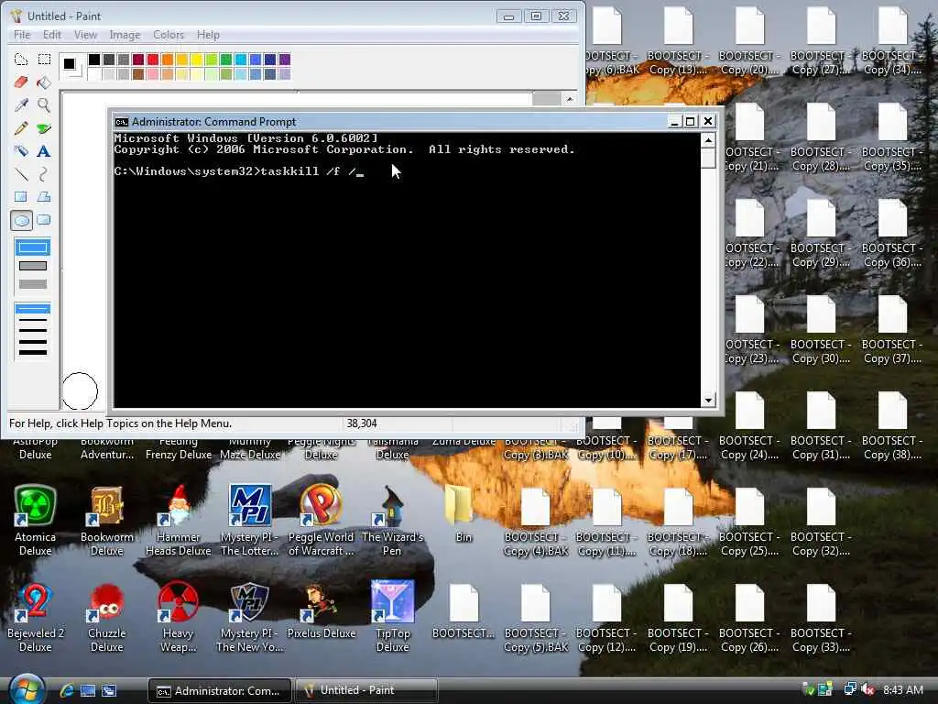Select the Text tool in Paint
This screenshot has height=704, width=938.
44,151
